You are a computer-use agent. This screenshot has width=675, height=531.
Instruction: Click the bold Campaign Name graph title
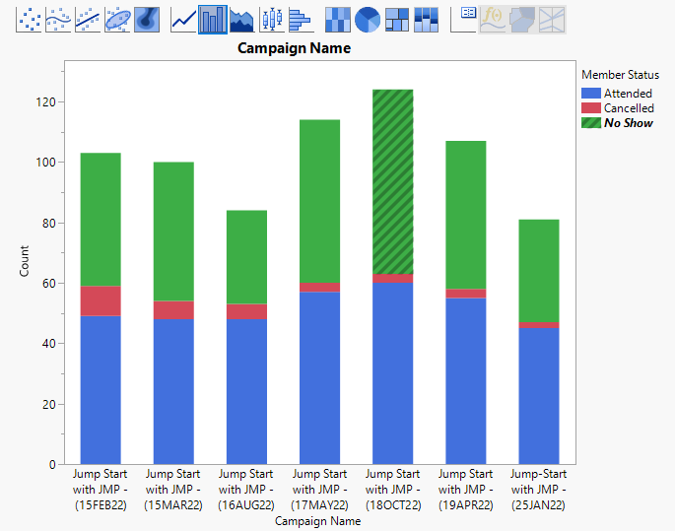pyautogui.click(x=294, y=48)
